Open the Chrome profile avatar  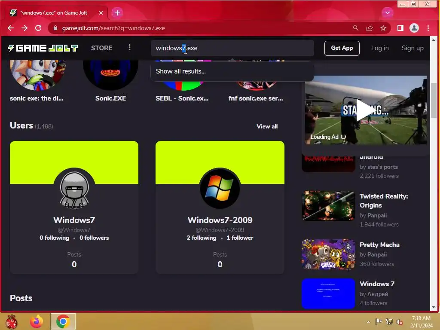pos(414,28)
